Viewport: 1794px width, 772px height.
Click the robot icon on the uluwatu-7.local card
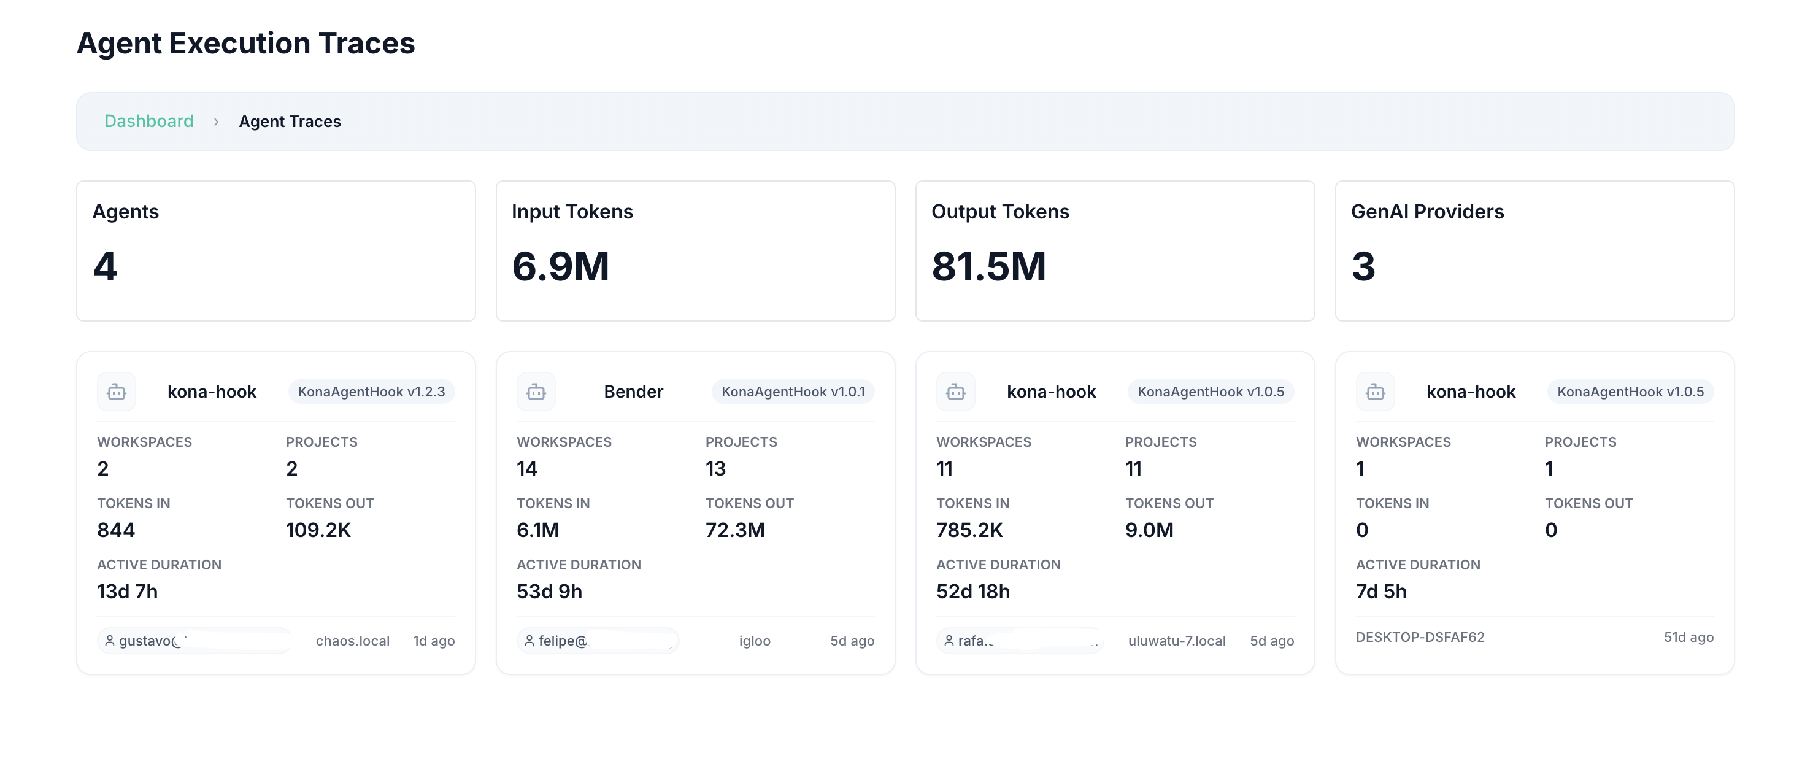(x=955, y=392)
